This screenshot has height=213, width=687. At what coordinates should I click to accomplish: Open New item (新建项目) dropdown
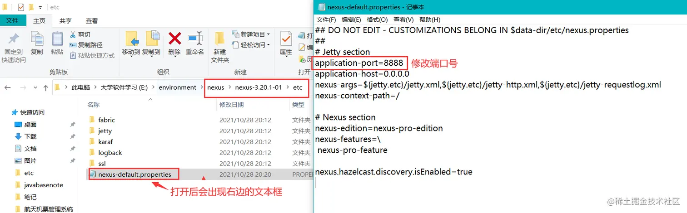tap(251, 34)
